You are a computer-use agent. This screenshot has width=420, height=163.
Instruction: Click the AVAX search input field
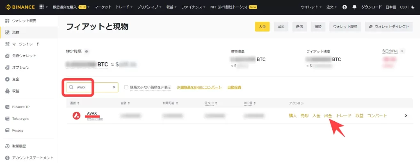tap(92, 87)
